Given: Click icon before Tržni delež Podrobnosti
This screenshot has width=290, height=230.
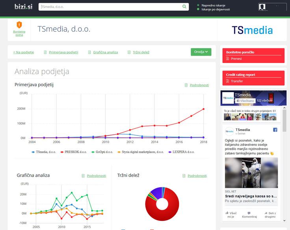Looking at the screenshot, I should coord(184,176).
